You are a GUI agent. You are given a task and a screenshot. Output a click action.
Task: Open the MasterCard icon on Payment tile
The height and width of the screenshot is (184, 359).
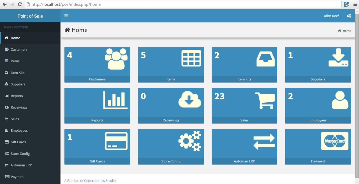pyautogui.click(x=335, y=141)
